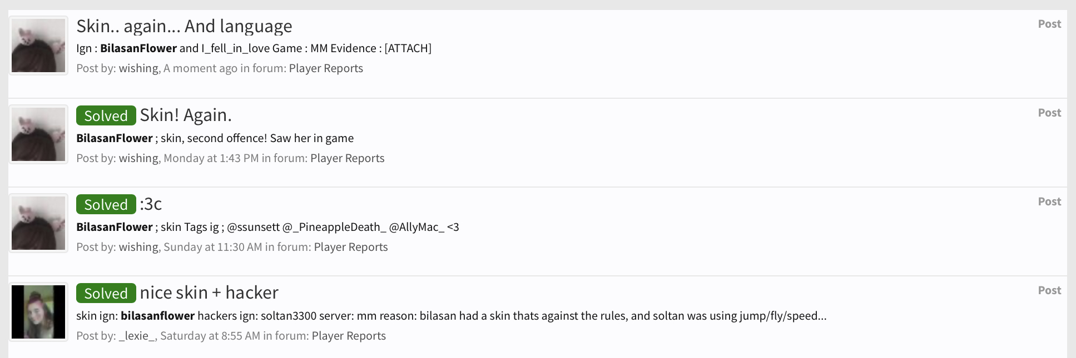Select the Solved tag beside ':3c'
The image size is (1076, 358).
click(x=106, y=204)
